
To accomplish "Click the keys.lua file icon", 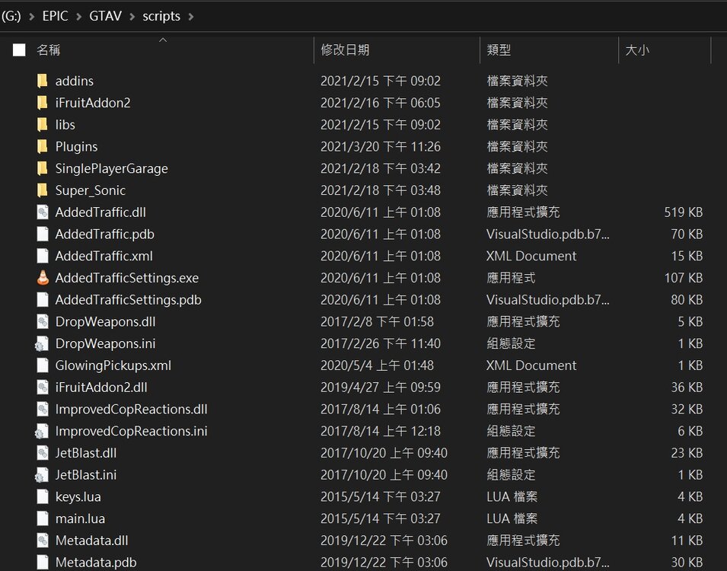I will (x=43, y=496).
